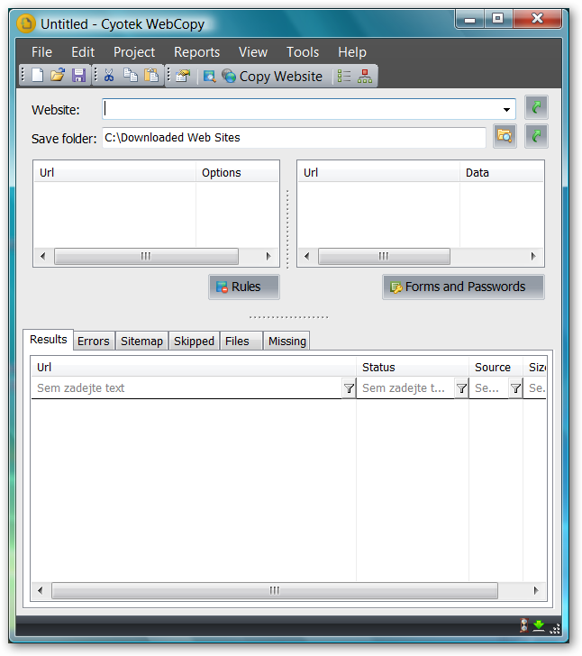Open a project with the folder icon
The width and height of the screenshot is (582, 656).
tap(58, 76)
